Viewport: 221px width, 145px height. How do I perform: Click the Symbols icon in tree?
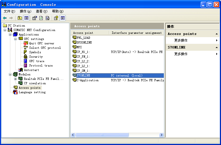tap(25, 52)
